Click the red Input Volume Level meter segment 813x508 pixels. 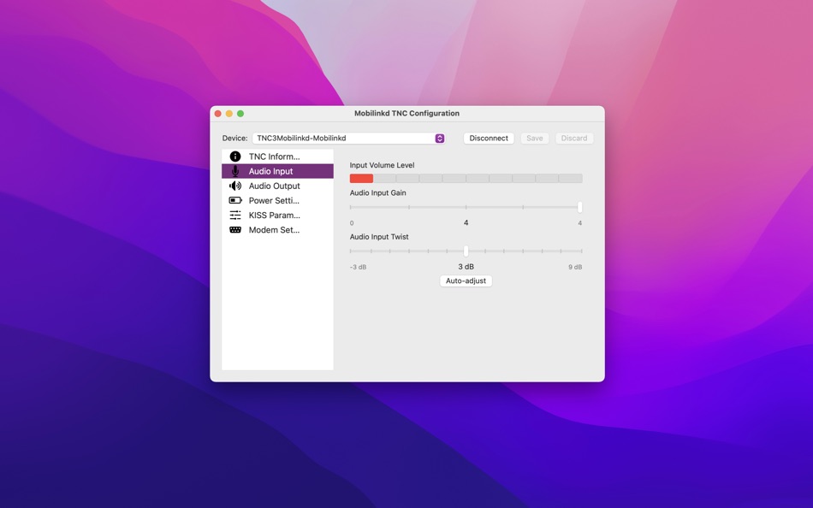tap(361, 178)
